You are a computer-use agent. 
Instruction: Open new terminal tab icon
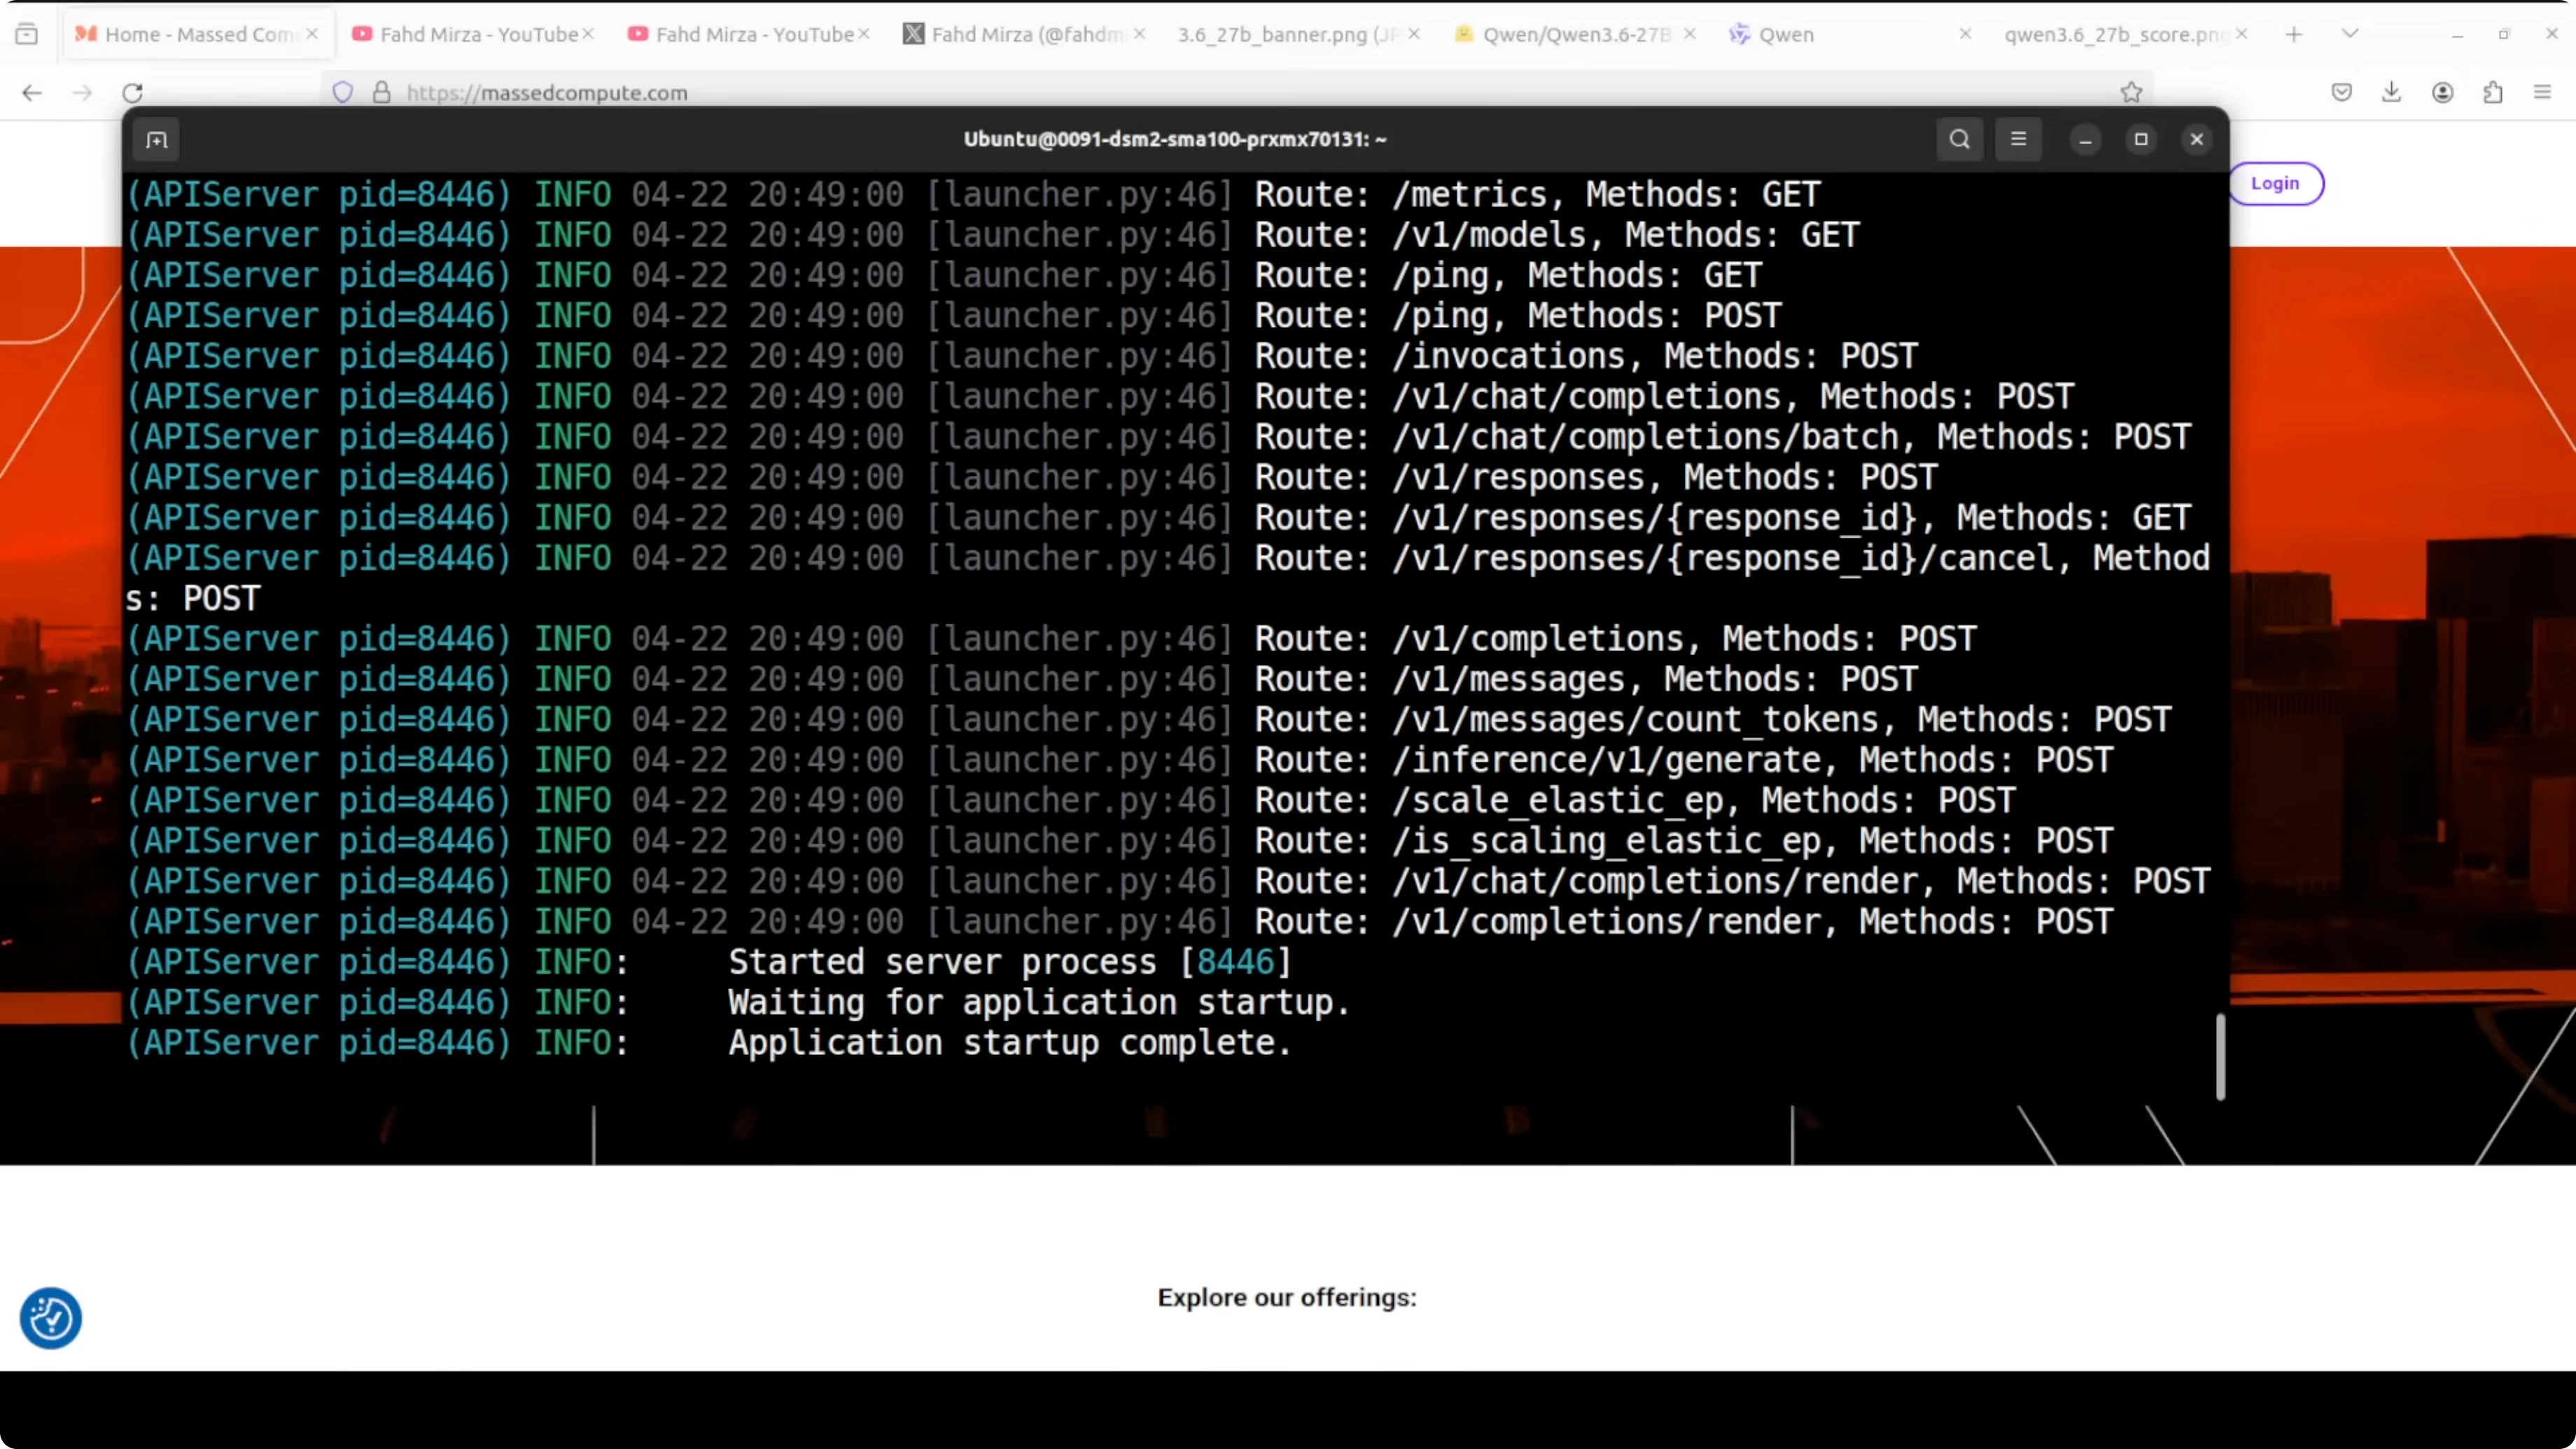tap(157, 139)
